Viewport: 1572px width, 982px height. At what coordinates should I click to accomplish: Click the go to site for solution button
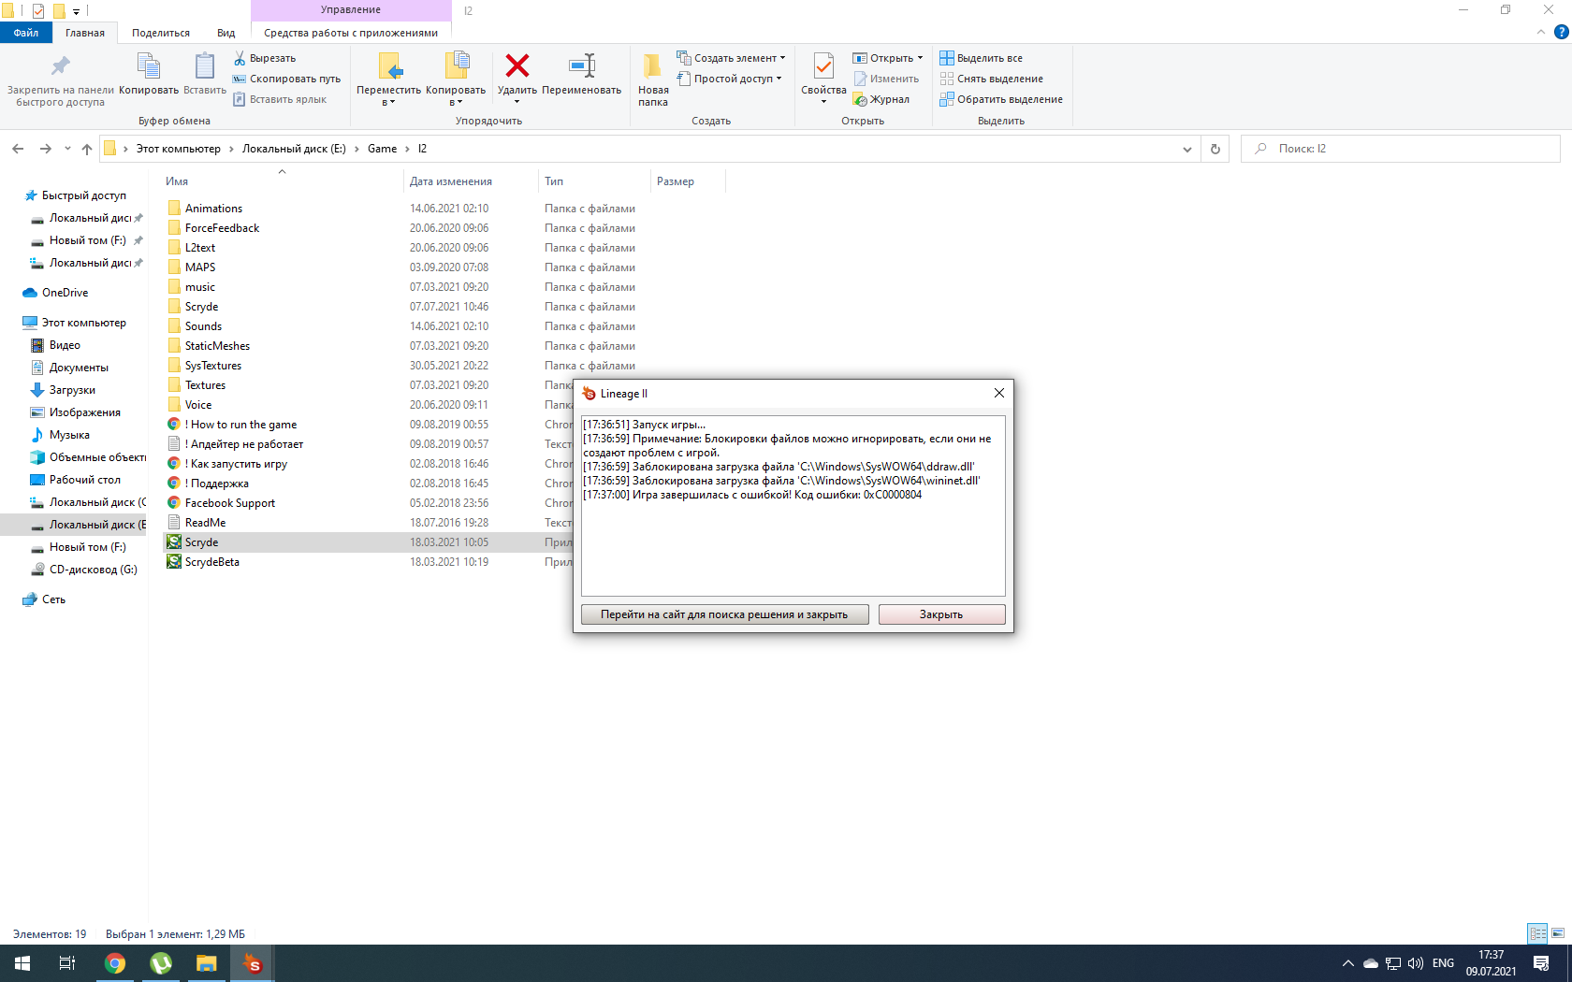click(x=724, y=614)
